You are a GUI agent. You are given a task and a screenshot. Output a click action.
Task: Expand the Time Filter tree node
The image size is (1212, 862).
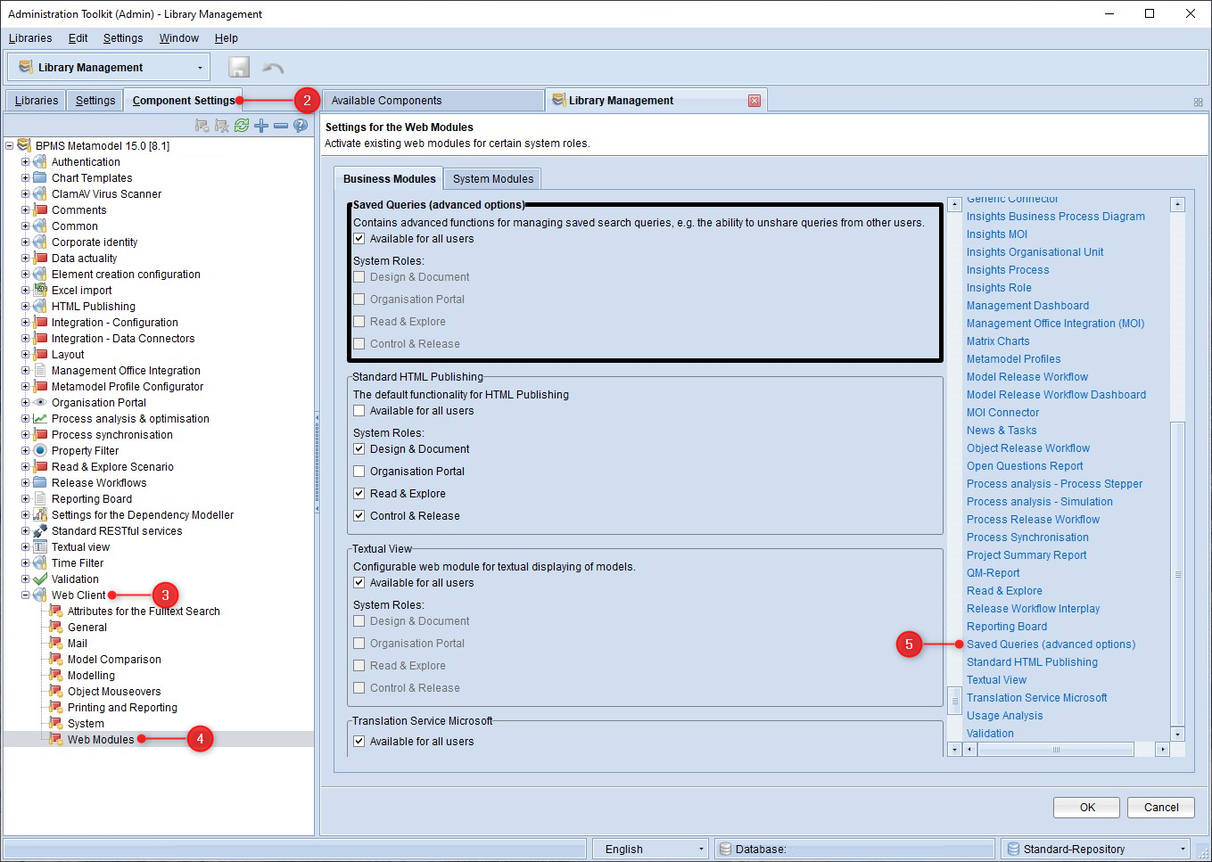(x=26, y=562)
